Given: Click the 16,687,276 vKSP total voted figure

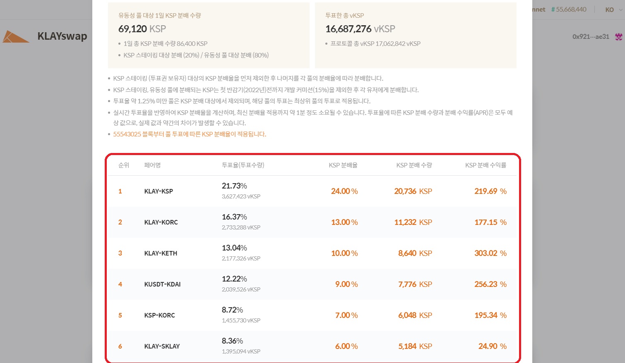Looking at the screenshot, I should coord(360,29).
